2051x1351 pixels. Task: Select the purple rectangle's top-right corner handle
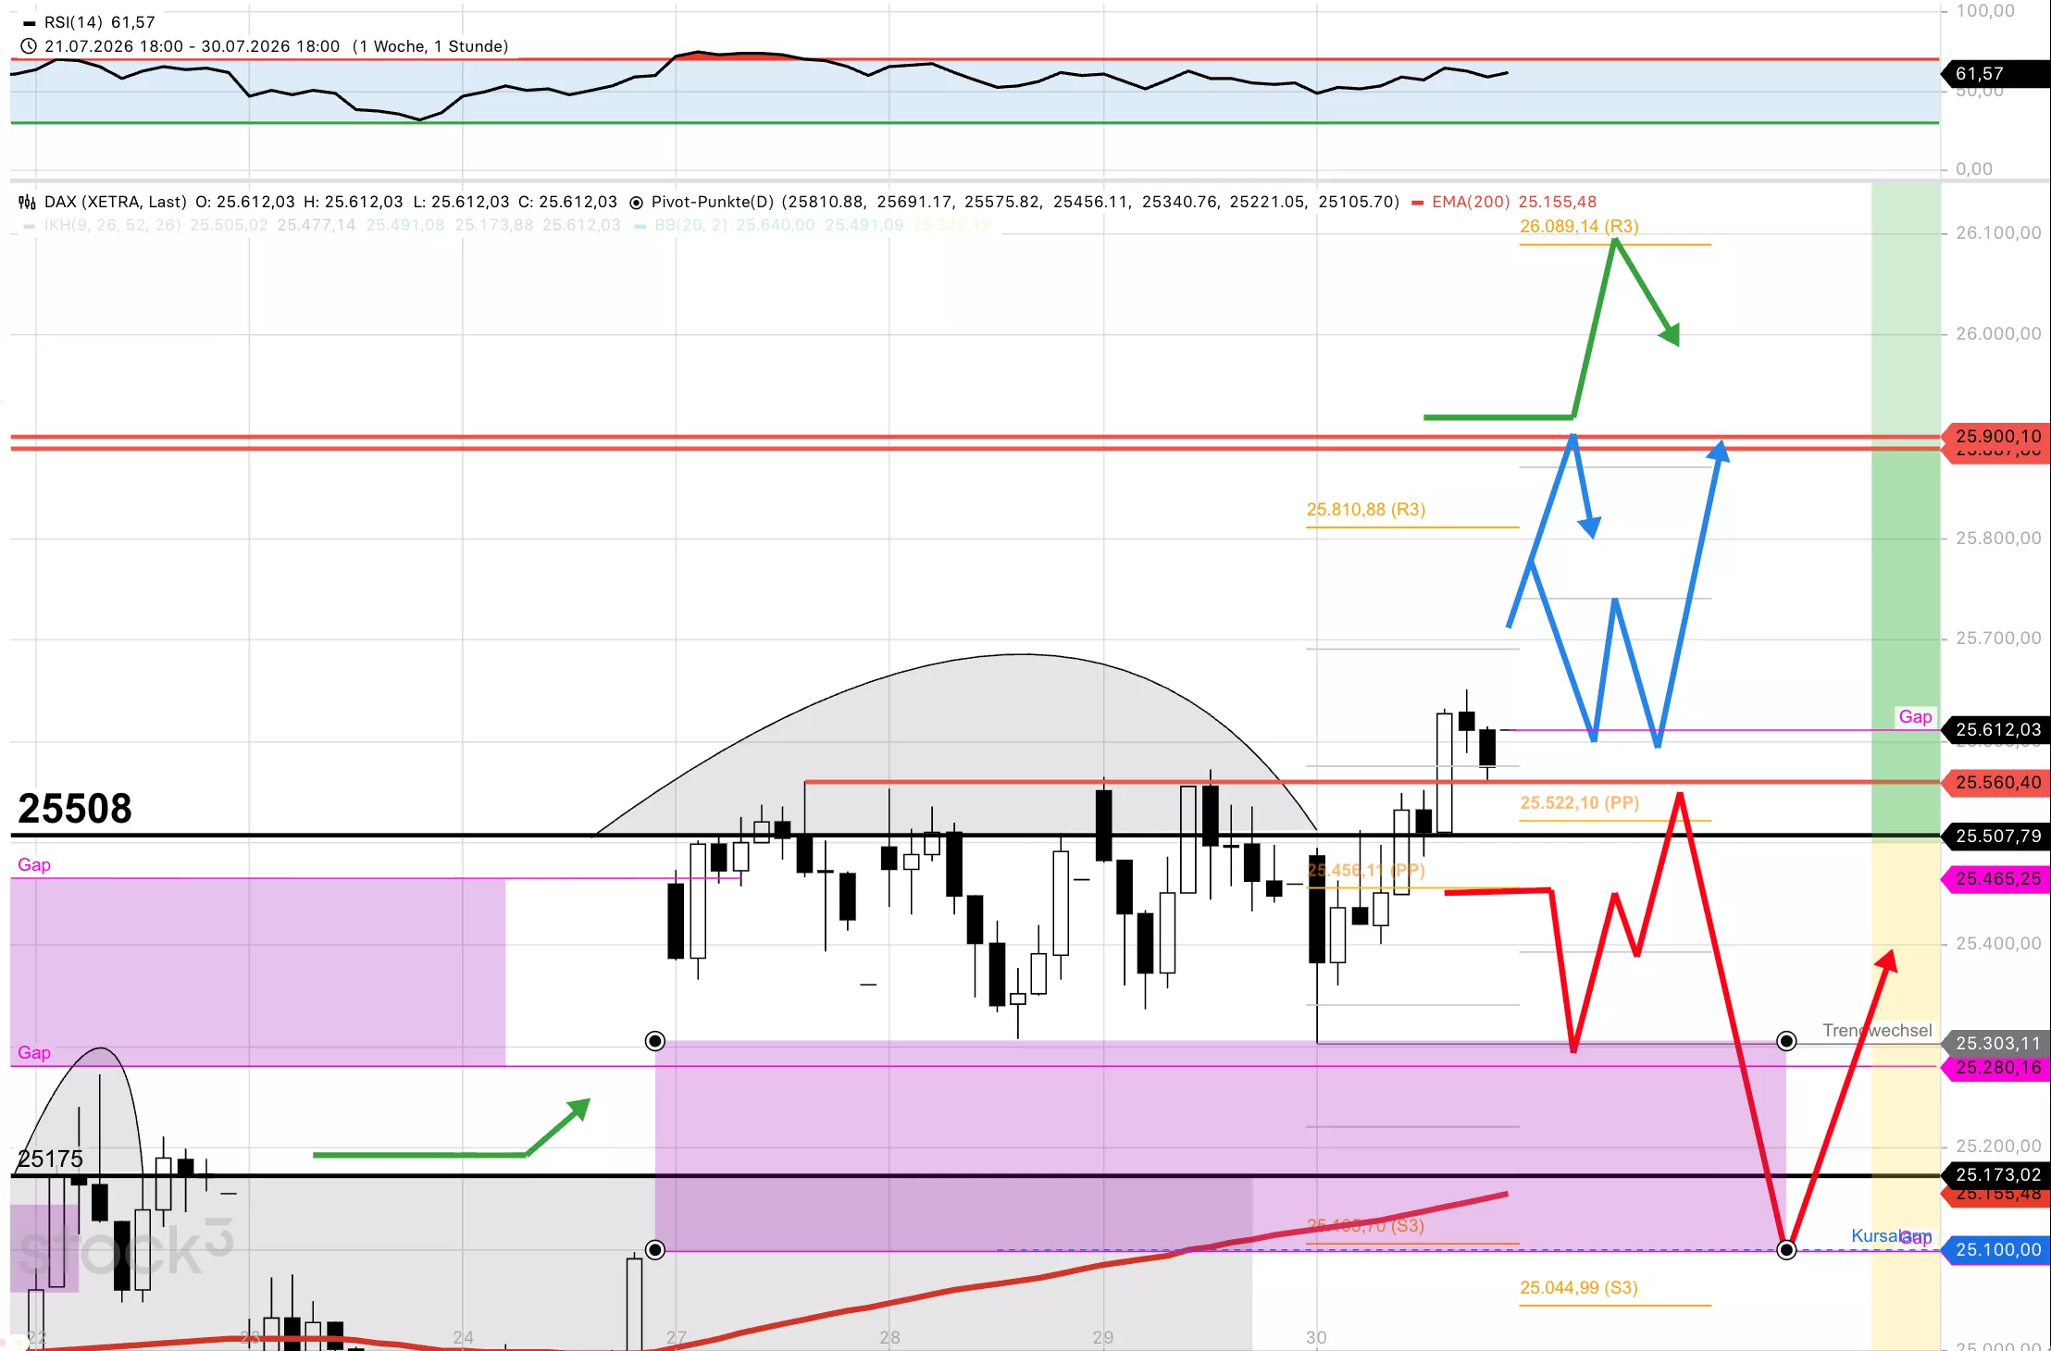coord(1786,1041)
